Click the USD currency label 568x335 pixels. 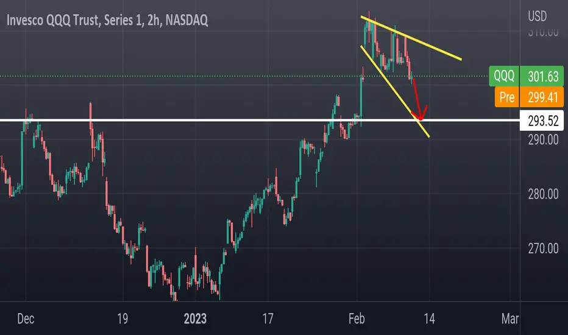(537, 16)
